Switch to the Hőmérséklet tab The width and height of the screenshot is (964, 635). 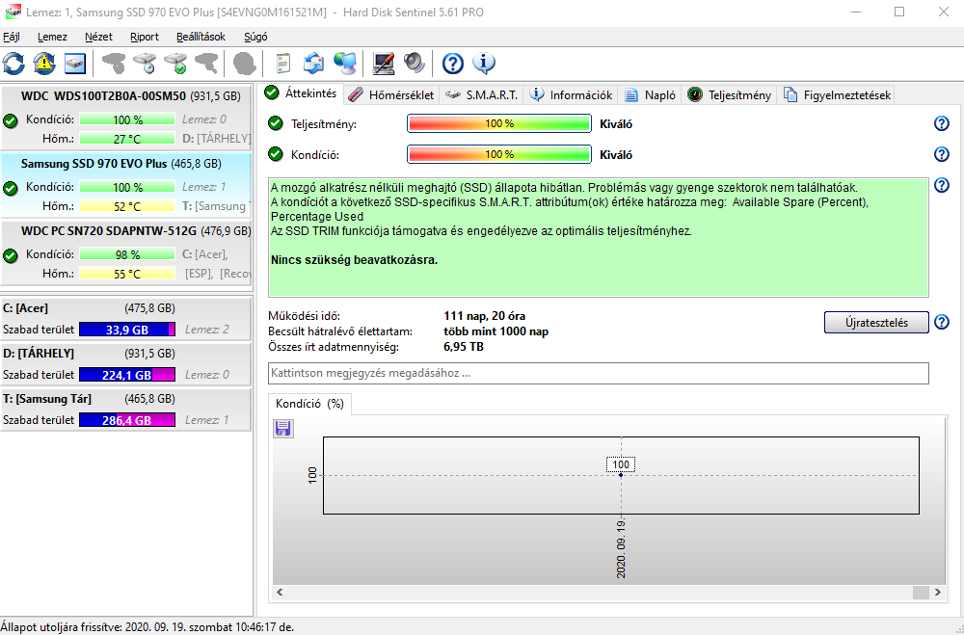(391, 95)
